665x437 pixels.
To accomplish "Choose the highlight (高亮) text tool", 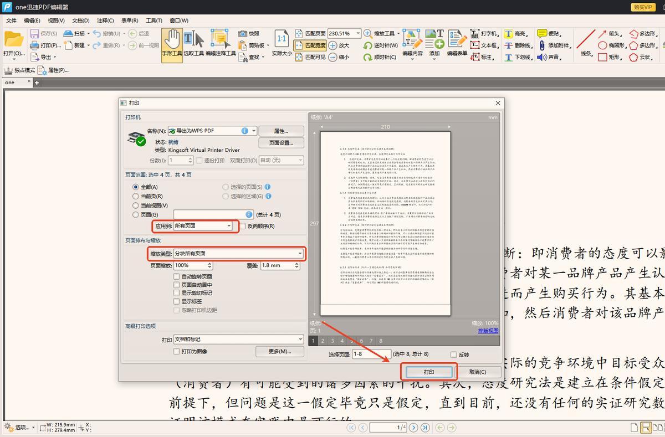I will [508, 34].
